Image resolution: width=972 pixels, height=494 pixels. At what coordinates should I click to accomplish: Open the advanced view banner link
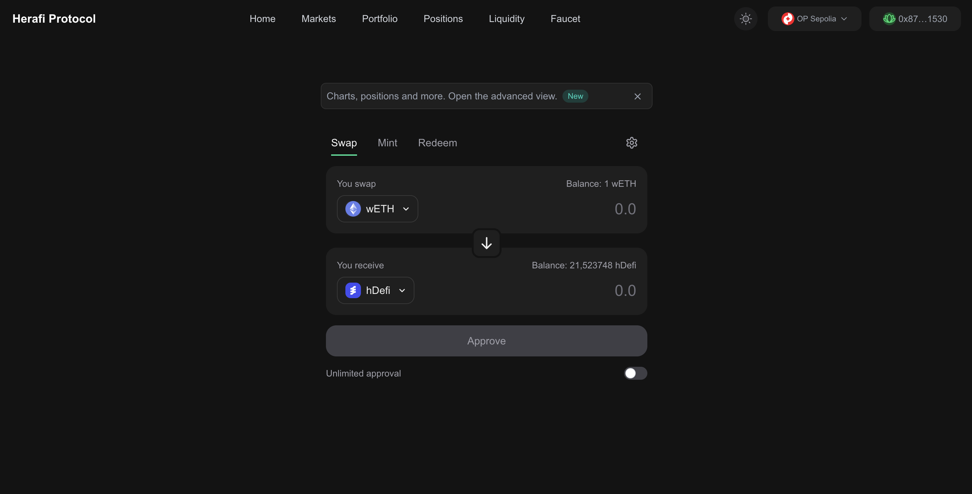tap(442, 96)
